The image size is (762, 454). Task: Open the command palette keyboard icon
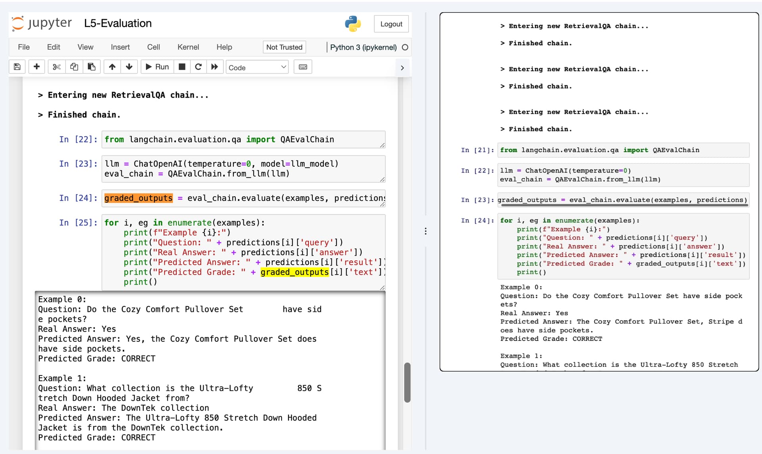coord(303,67)
